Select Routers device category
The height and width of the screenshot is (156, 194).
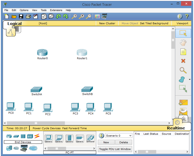coord(9,136)
